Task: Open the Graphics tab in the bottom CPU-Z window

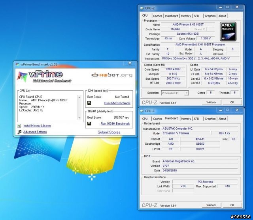Action: point(210,119)
